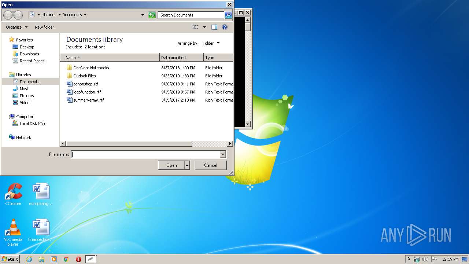This screenshot has width=469, height=264.
Task: Click the background window's scroll down arrow
Action: 247,124
